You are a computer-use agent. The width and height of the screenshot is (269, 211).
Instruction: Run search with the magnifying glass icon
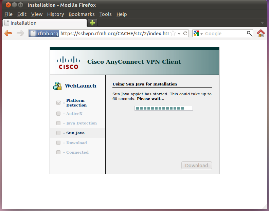click(x=249, y=33)
